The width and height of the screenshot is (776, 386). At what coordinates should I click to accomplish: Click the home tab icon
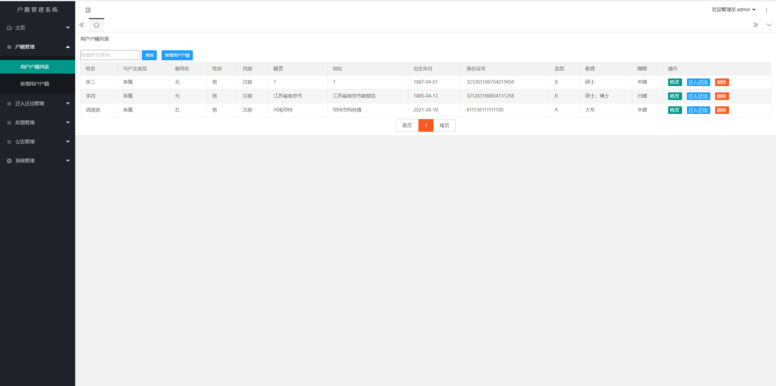point(96,25)
